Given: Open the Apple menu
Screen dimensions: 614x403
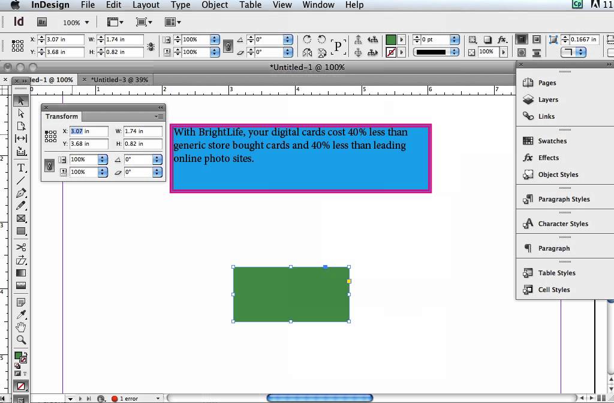Looking at the screenshot, I should tap(15, 5).
